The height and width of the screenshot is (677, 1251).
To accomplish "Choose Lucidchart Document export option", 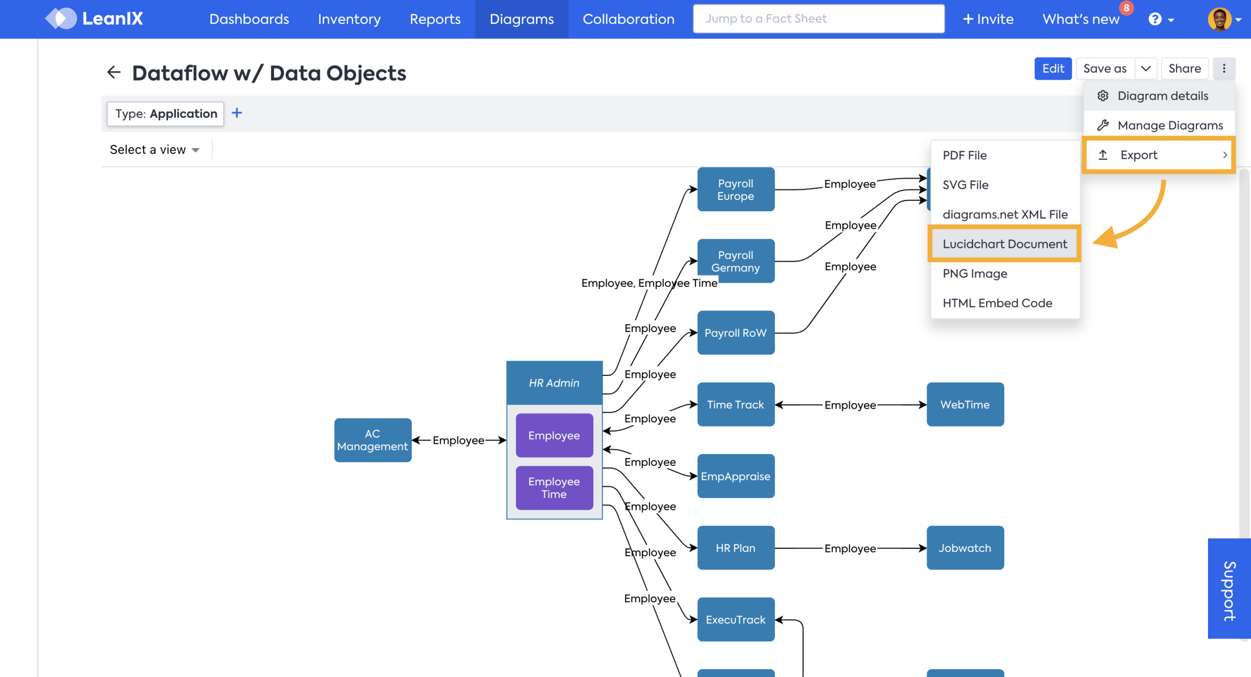I will 1004,243.
